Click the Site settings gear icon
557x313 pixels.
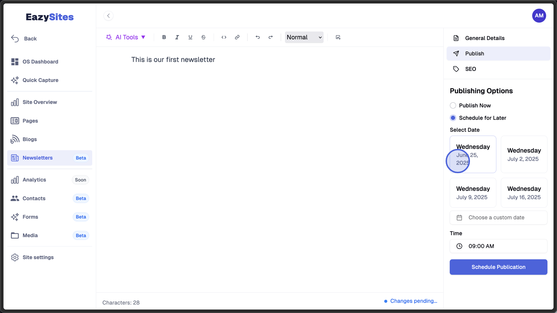15,257
